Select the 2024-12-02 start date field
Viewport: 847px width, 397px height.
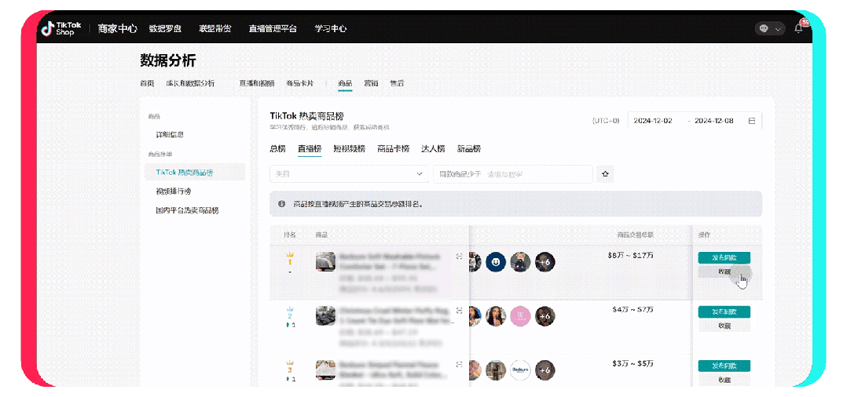point(652,121)
